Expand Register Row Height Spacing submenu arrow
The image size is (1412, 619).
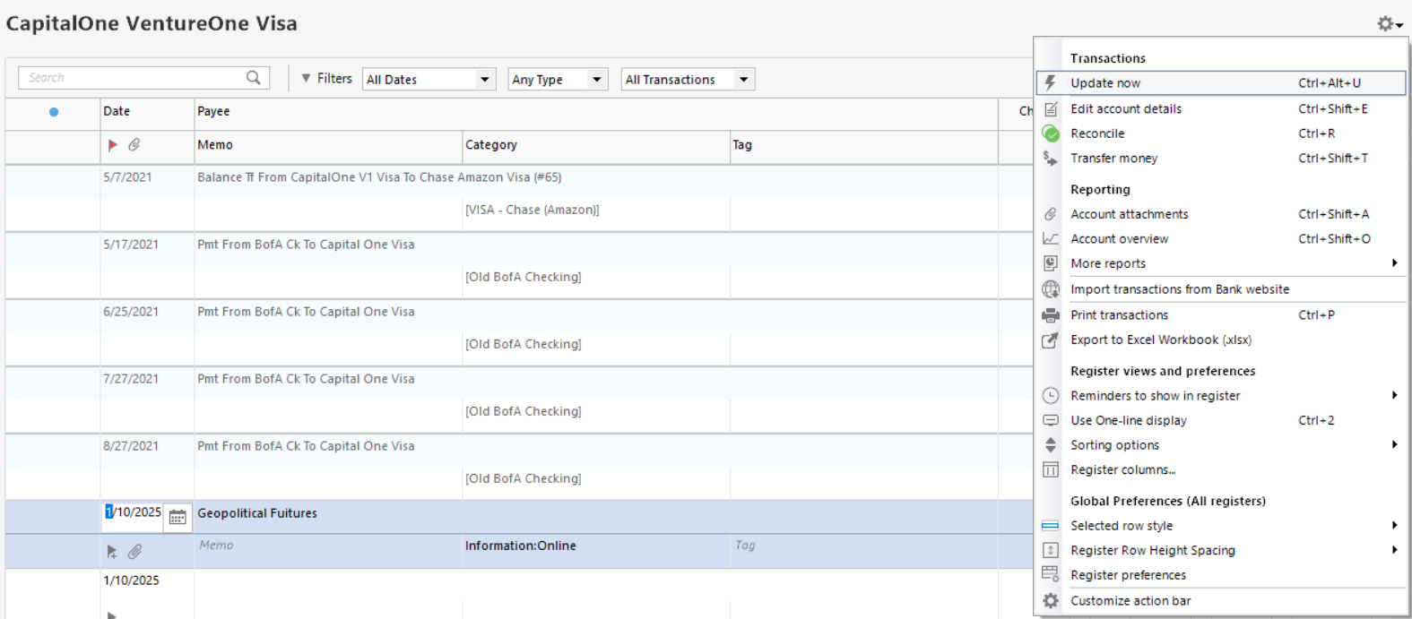click(x=1394, y=551)
